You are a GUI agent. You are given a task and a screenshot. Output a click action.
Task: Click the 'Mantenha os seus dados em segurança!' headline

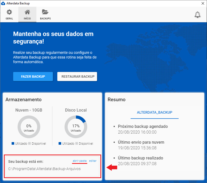(x=53, y=38)
